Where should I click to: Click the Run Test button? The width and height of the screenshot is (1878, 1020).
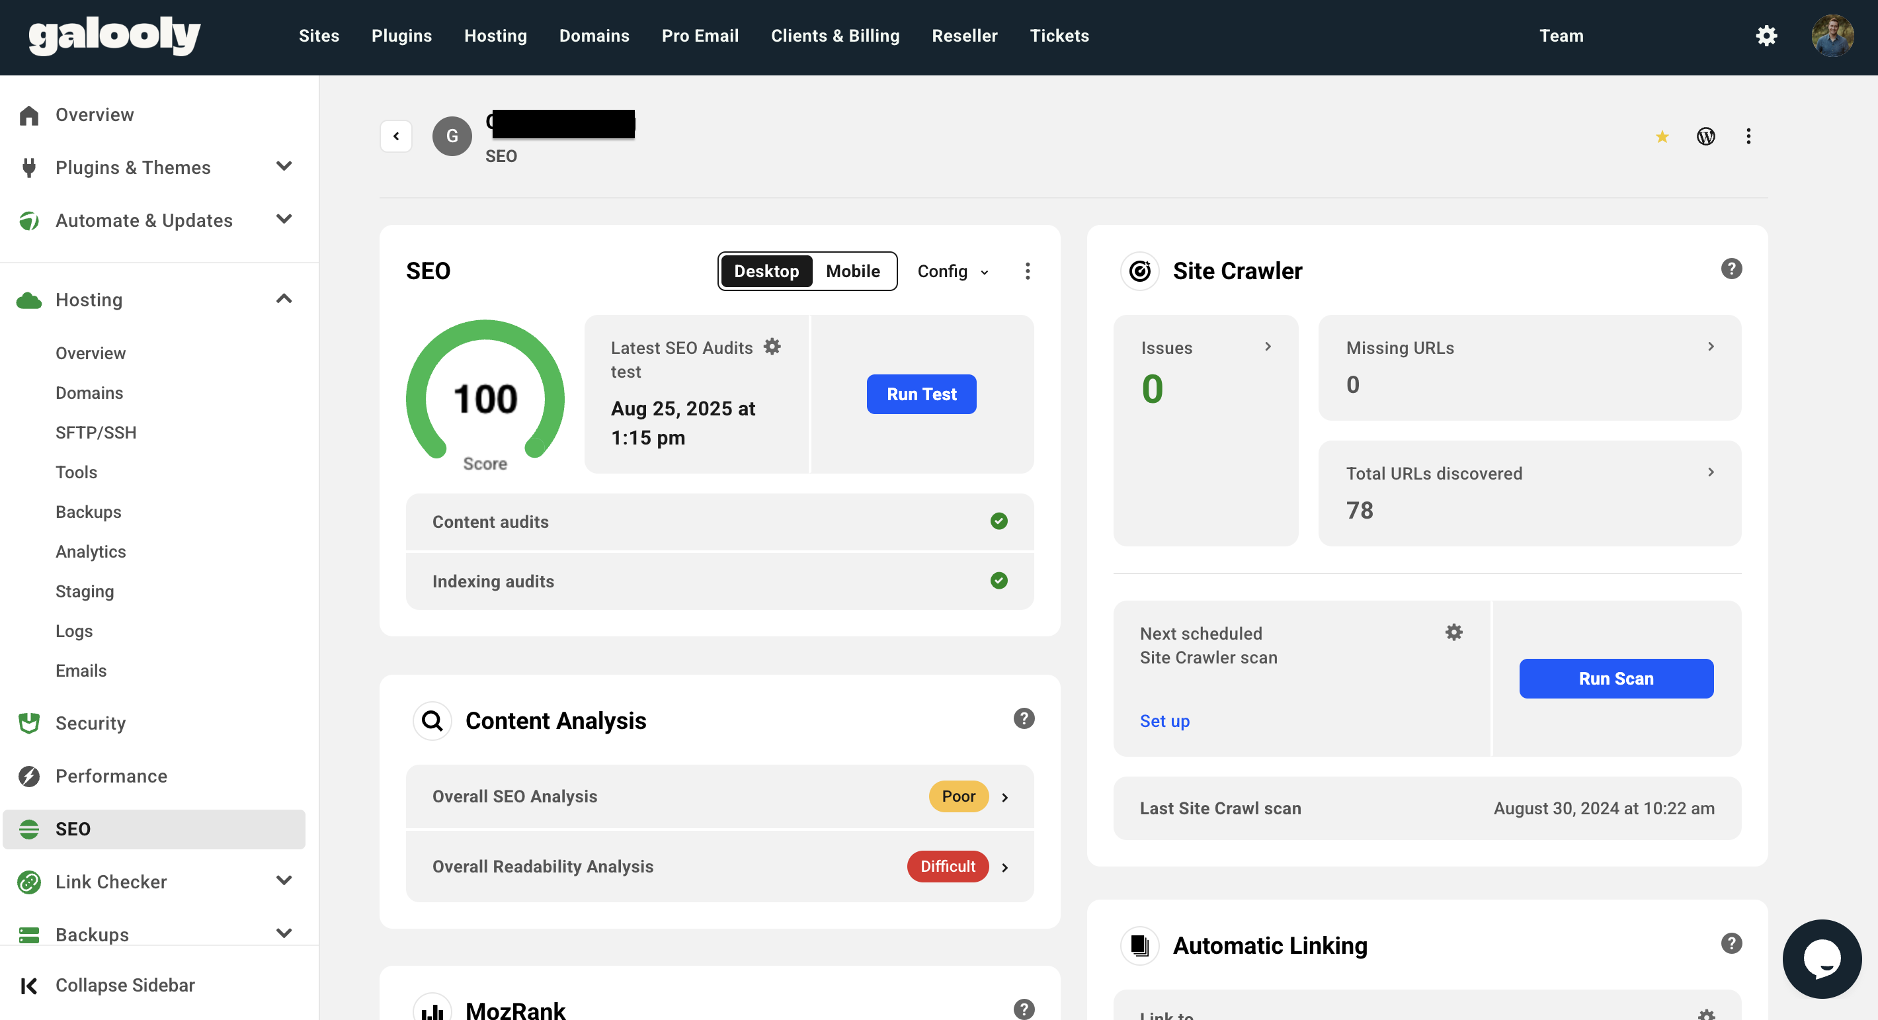coord(920,394)
